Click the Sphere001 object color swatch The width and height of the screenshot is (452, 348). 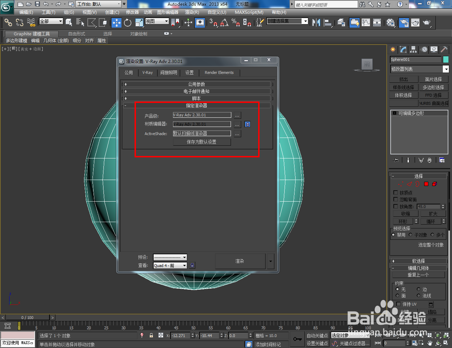point(446,59)
